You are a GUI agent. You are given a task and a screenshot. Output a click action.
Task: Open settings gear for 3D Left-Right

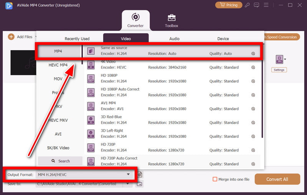[253, 136]
